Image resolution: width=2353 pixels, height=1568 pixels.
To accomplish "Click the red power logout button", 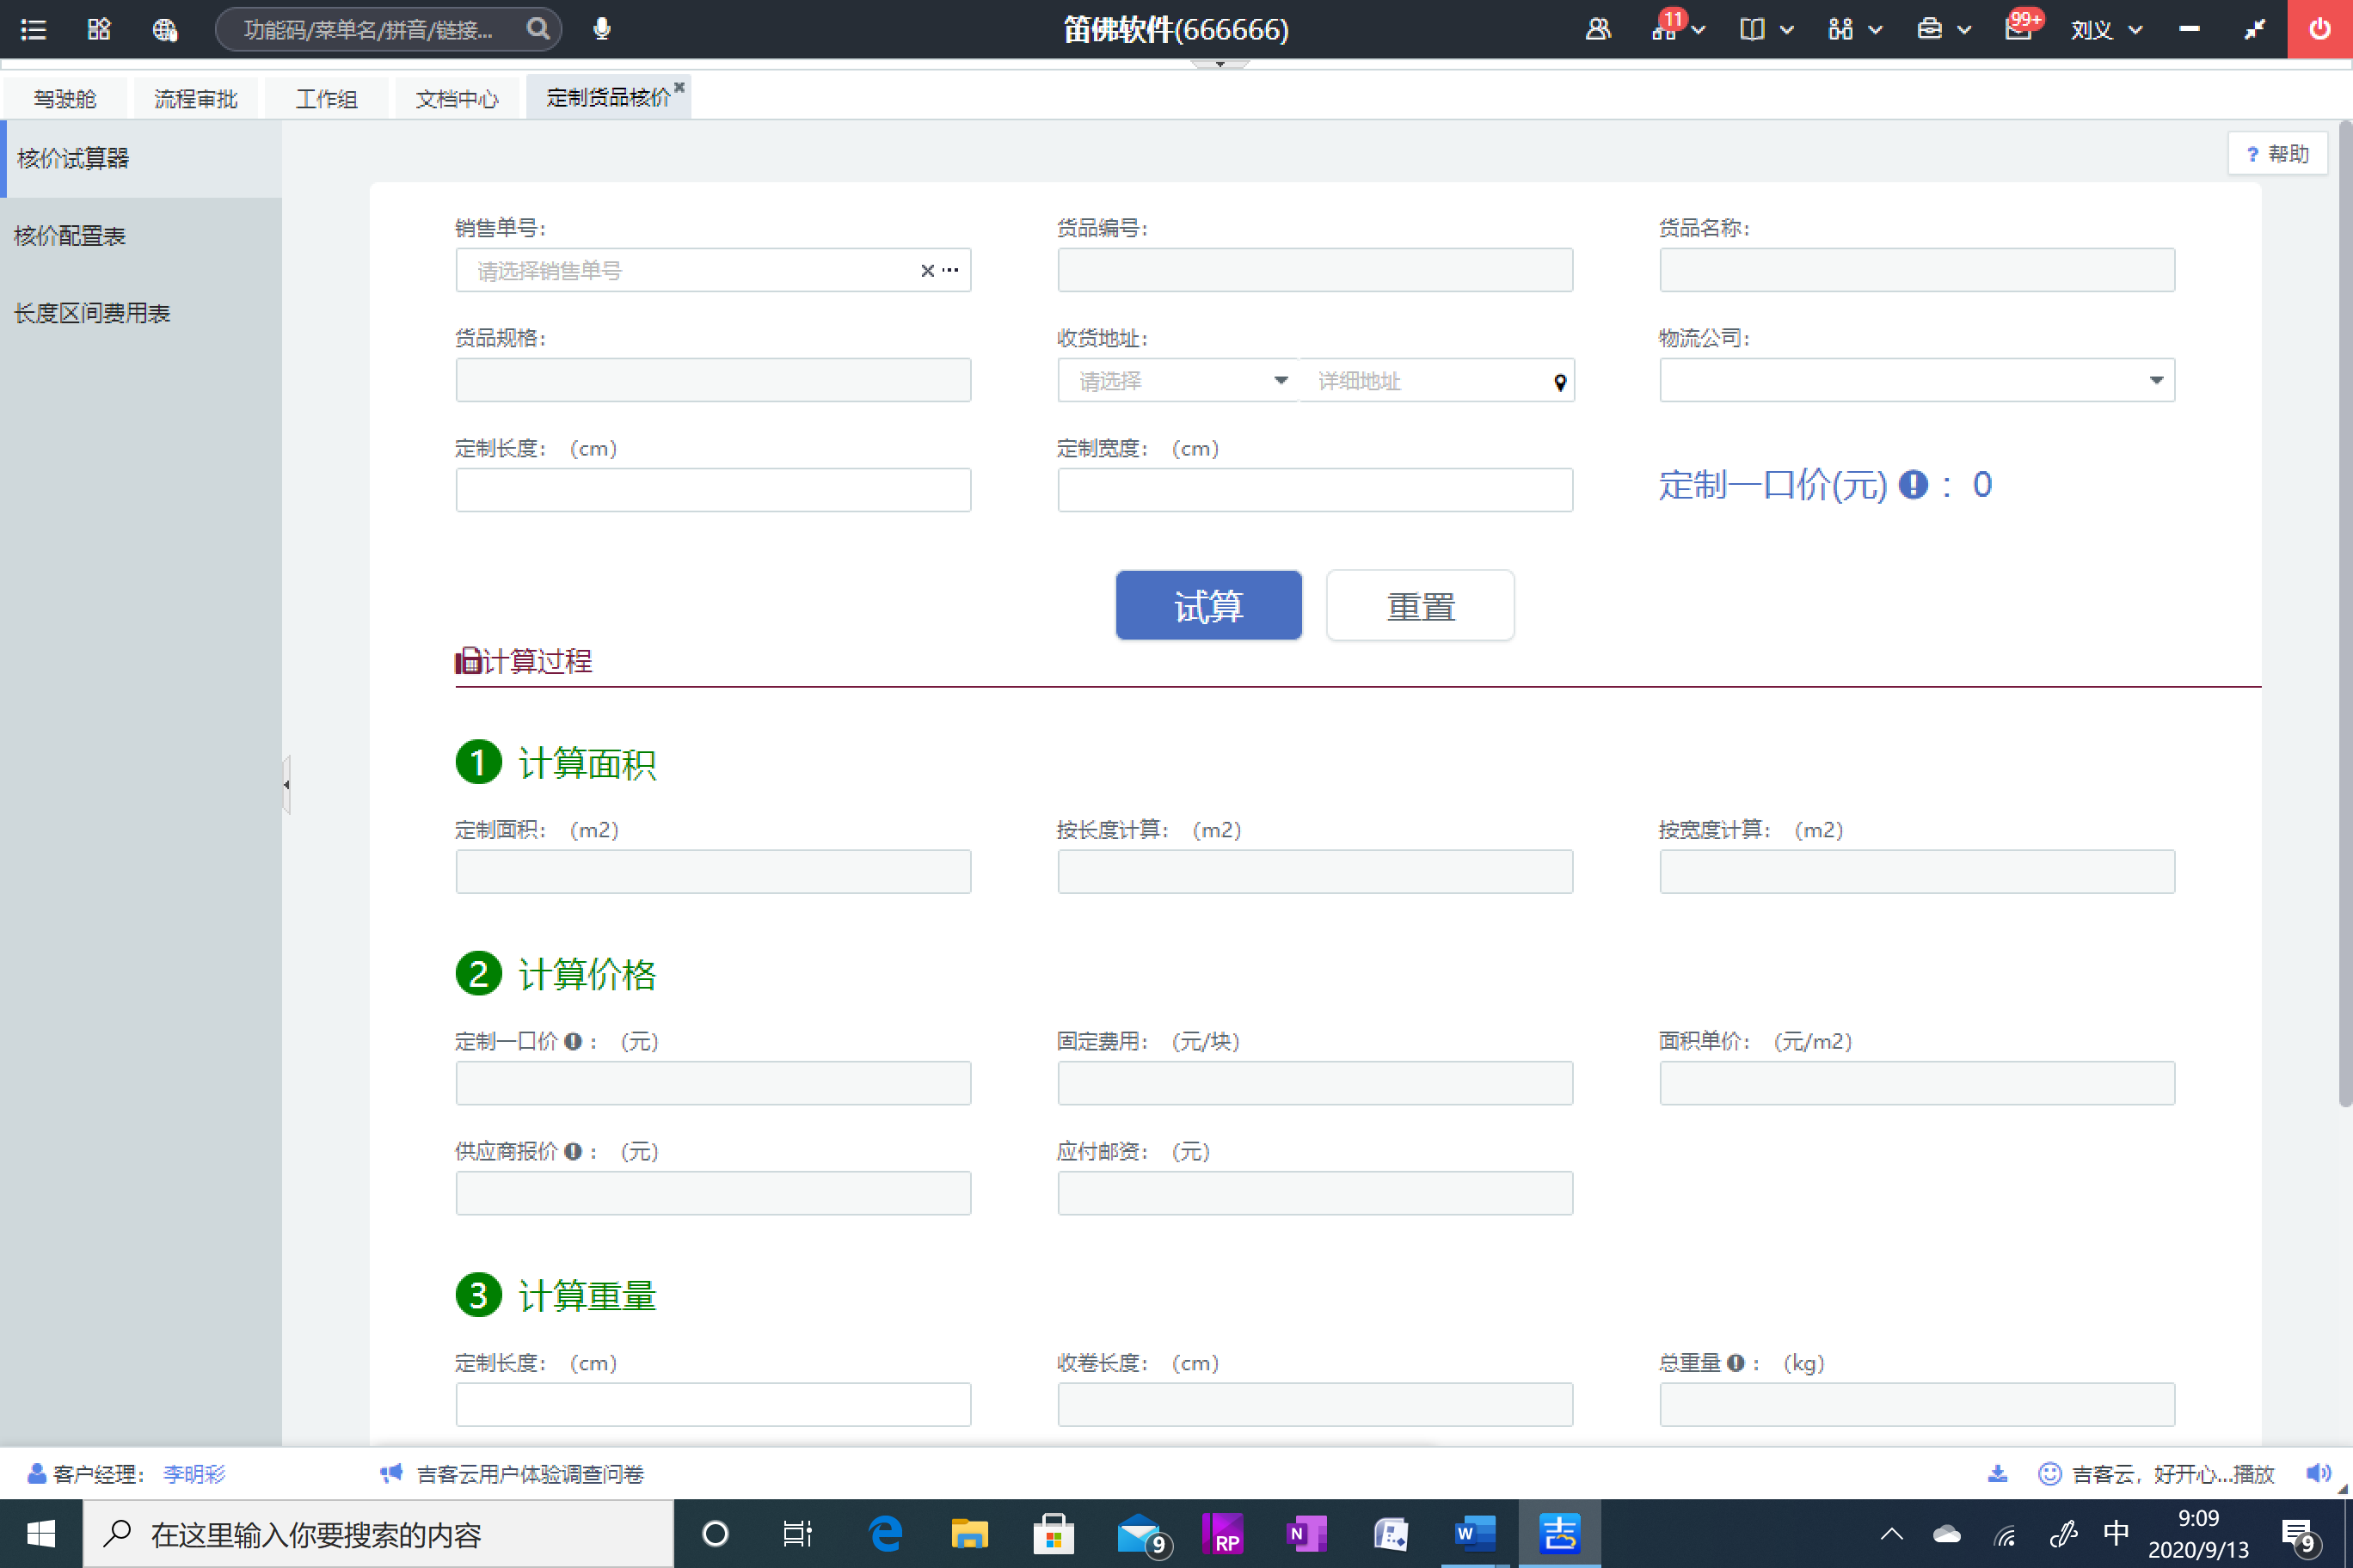I will point(2319,29).
